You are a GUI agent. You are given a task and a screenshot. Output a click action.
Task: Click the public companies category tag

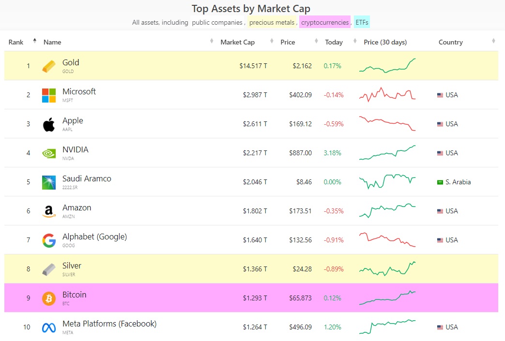point(217,22)
